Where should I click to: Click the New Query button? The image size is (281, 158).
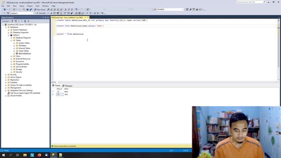click(x=40, y=10)
